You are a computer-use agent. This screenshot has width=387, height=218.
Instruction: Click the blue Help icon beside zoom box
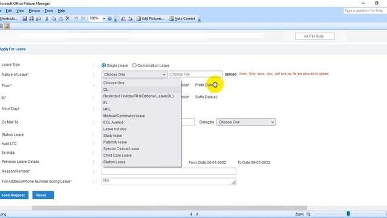click(x=110, y=19)
